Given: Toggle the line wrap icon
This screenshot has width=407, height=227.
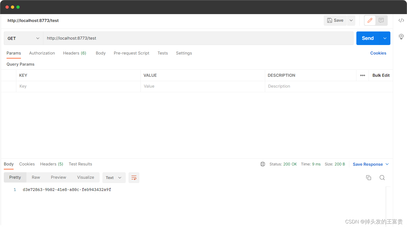Looking at the screenshot, I should 134,178.
